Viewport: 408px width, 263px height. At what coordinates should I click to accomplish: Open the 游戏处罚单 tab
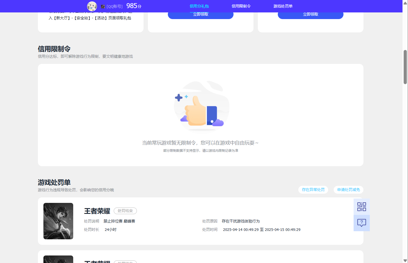click(282, 5)
